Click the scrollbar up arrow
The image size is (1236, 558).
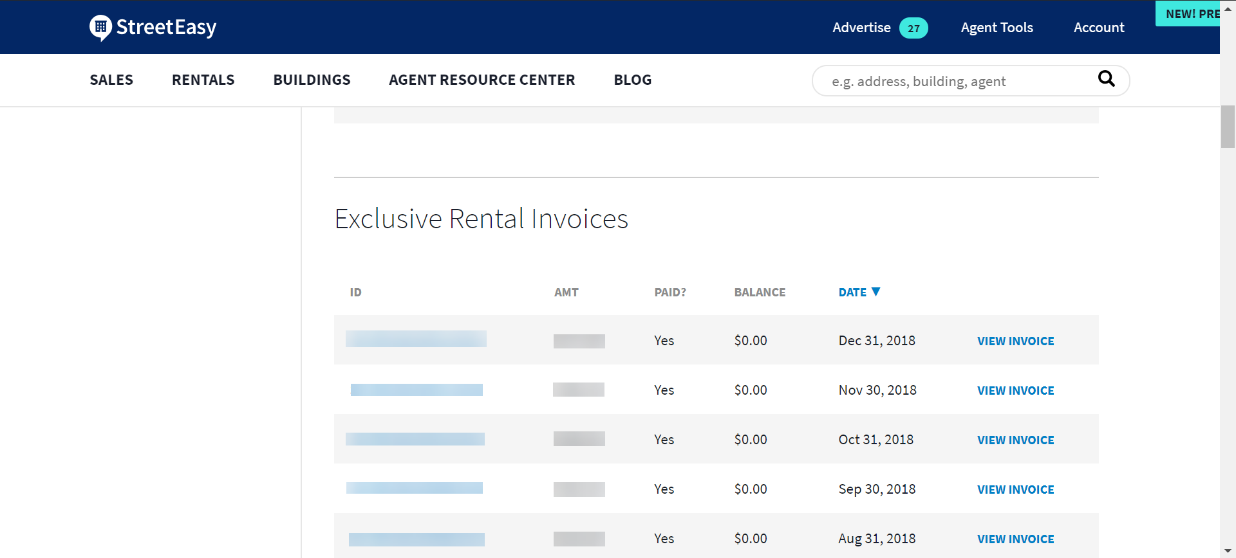1228,9
